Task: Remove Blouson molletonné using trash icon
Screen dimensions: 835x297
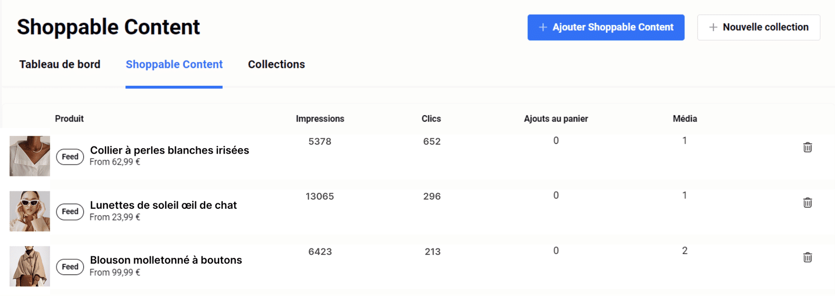Action: [807, 257]
